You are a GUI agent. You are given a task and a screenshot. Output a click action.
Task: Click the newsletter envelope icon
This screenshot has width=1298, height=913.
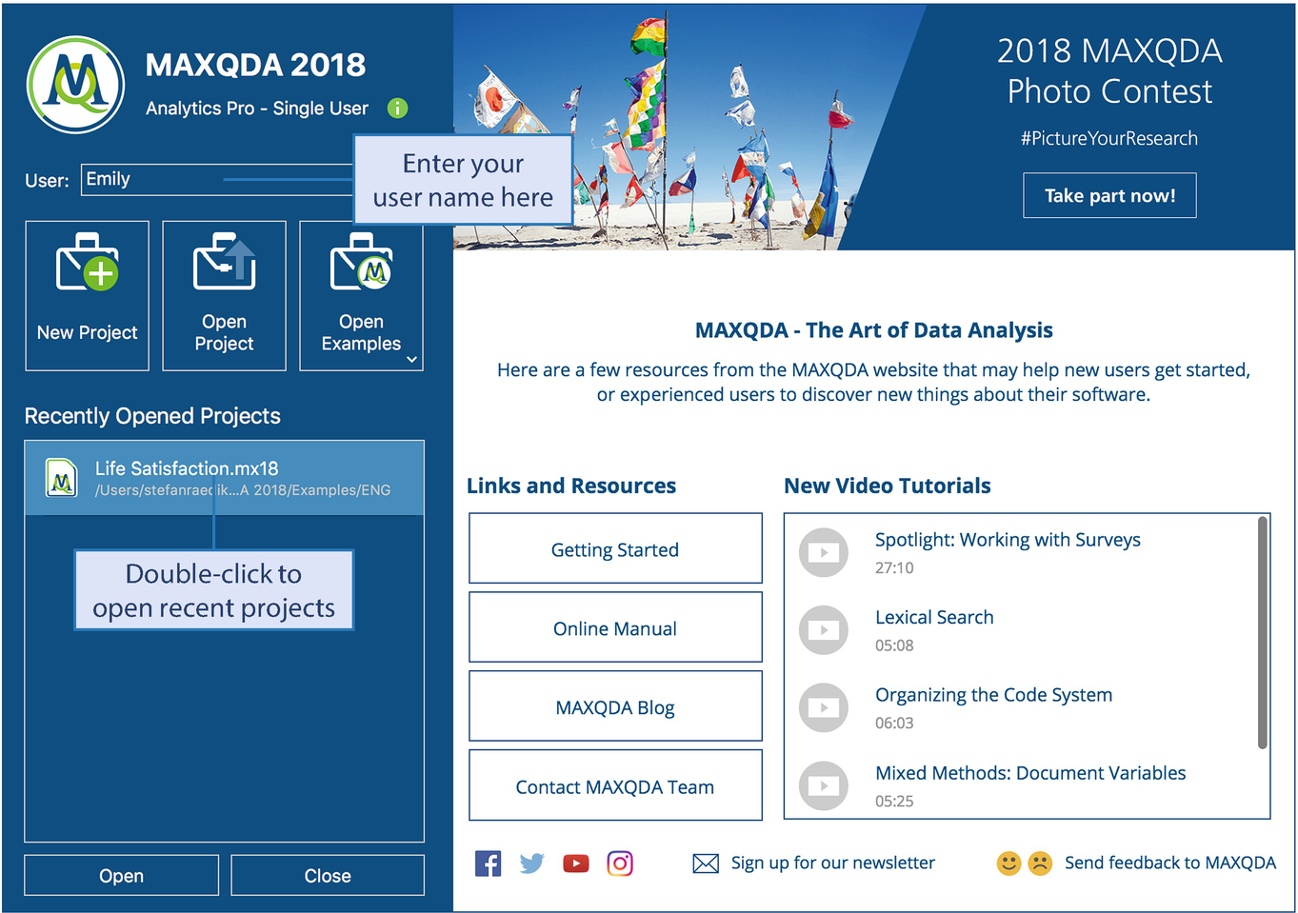(706, 863)
